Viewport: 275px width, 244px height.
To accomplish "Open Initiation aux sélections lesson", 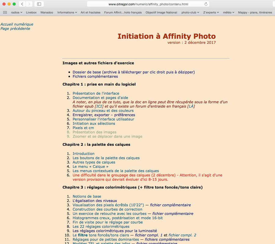I will tap(94, 124).
